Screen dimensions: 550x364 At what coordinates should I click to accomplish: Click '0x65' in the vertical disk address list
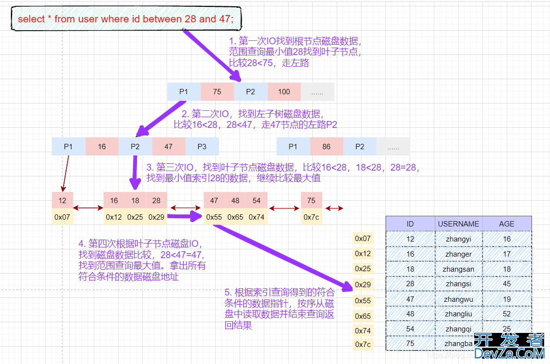coord(363,316)
